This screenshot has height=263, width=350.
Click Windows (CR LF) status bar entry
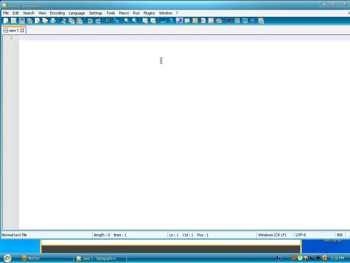point(272,235)
